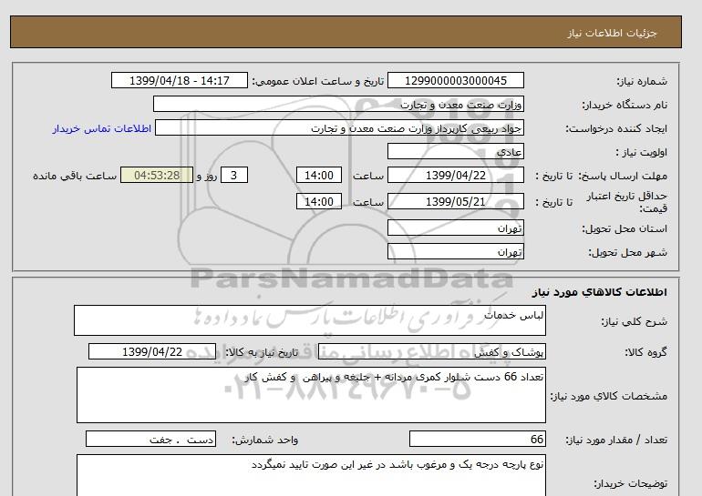Click the شهر محل تحویل field تهران
Screen dimensions: 702x496
pos(455,251)
